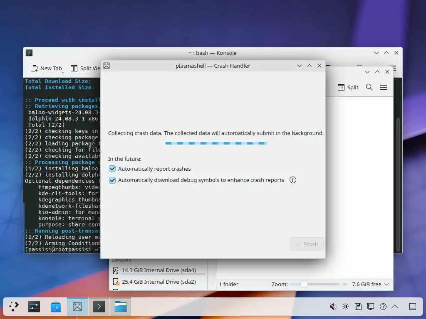
Task: Maximize the Crash Handler window
Action: (310, 66)
